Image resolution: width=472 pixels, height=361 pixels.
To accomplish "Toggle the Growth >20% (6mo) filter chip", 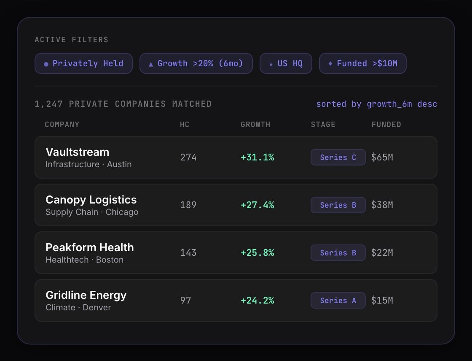I will coord(196,63).
